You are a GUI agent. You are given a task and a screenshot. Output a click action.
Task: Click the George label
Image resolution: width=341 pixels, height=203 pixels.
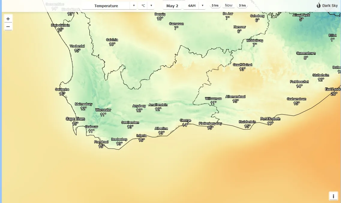tap(186, 120)
